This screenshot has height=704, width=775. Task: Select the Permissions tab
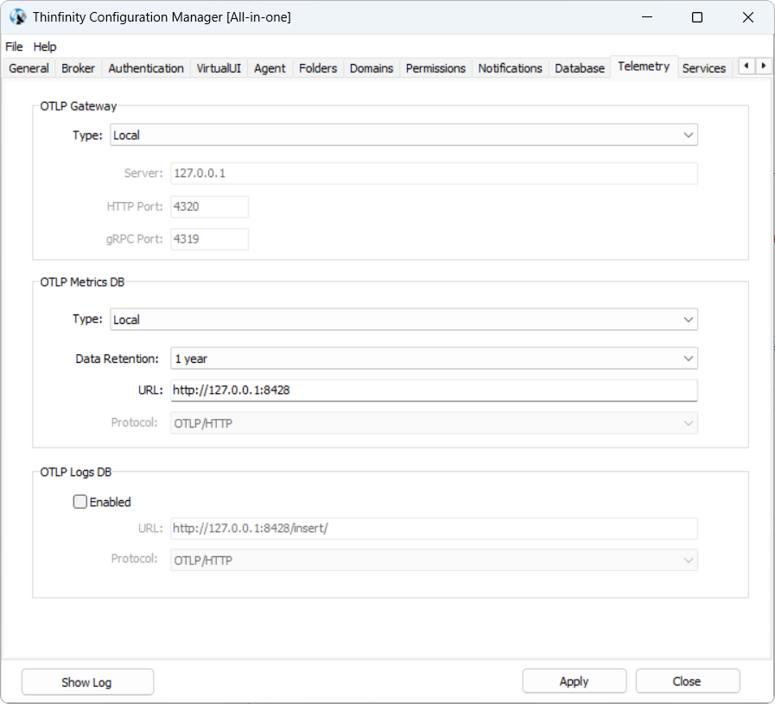[435, 68]
